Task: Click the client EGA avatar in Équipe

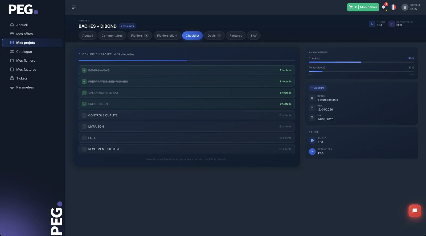Action: coord(312,140)
